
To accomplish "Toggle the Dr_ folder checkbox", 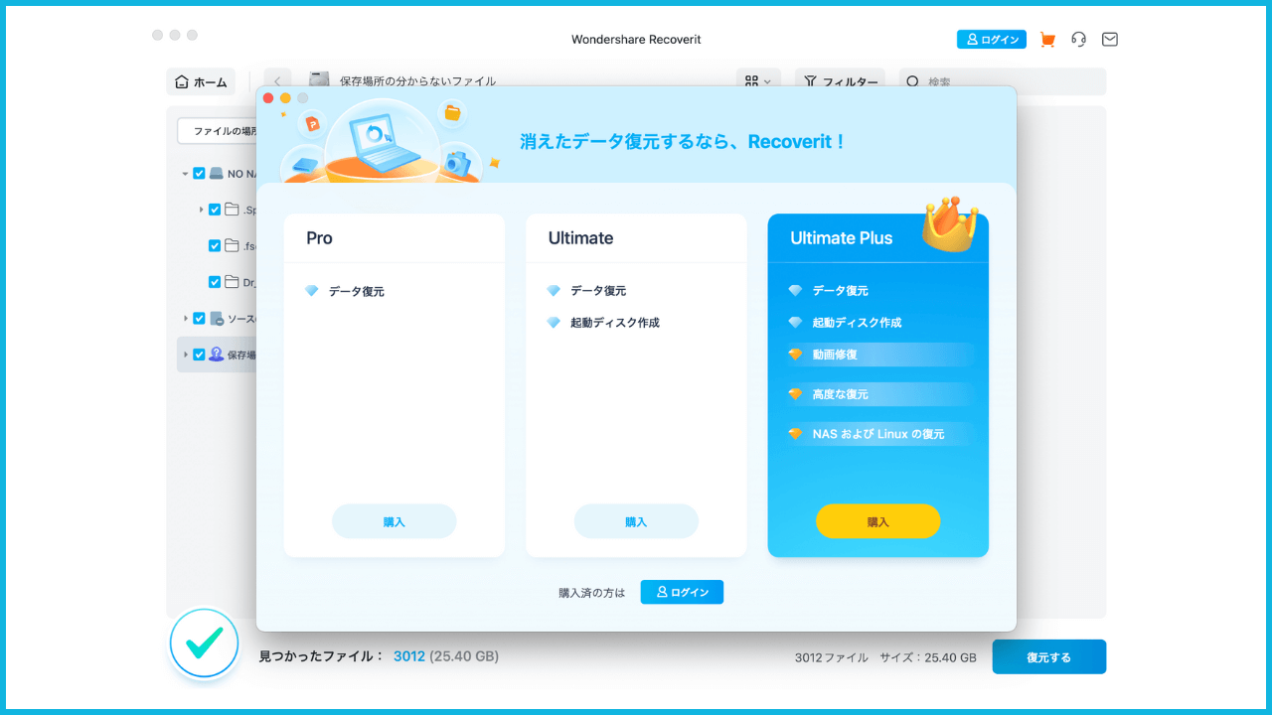I will point(215,282).
